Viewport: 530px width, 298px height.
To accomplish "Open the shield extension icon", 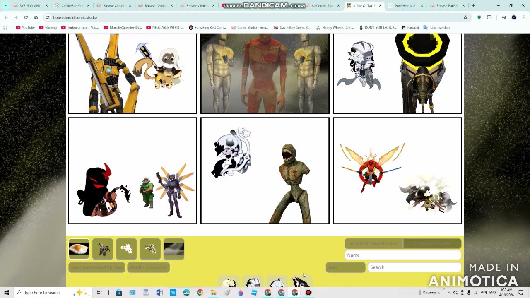I will [x=479, y=17].
